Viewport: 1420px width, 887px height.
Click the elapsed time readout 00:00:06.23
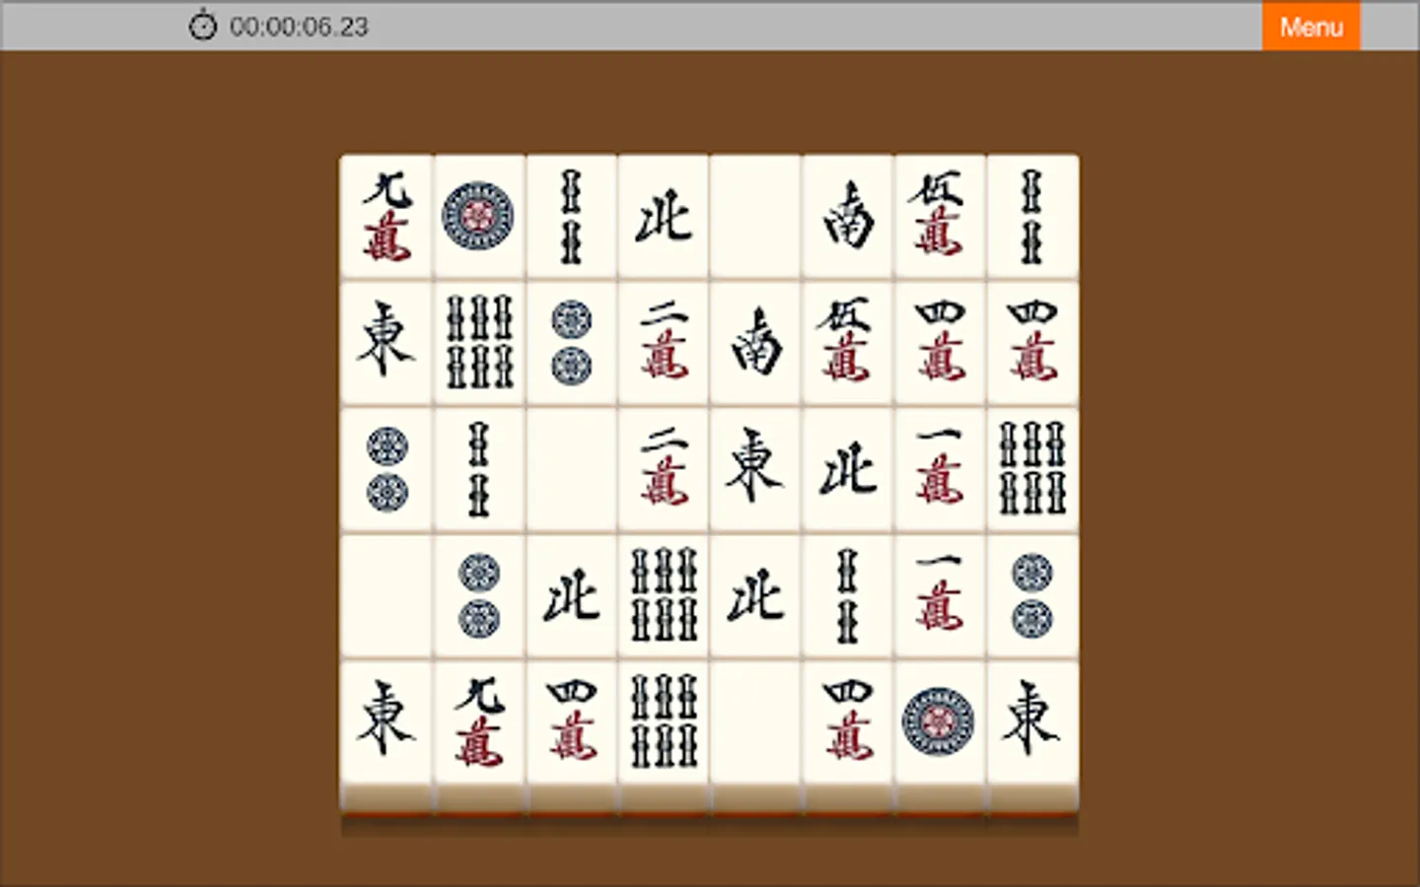299,27
